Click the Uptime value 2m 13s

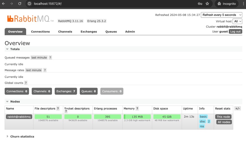[x=189, y=116]
